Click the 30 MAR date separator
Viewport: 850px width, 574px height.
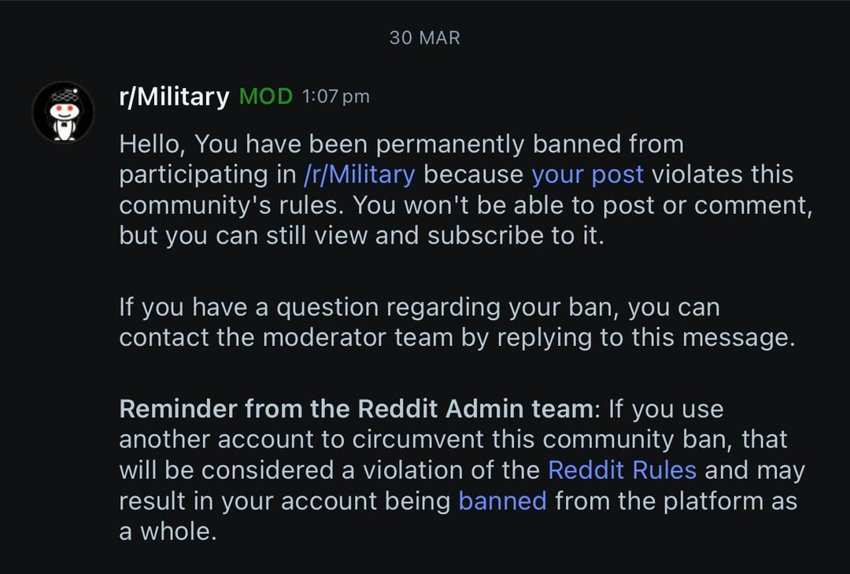(x=425, y=38)
